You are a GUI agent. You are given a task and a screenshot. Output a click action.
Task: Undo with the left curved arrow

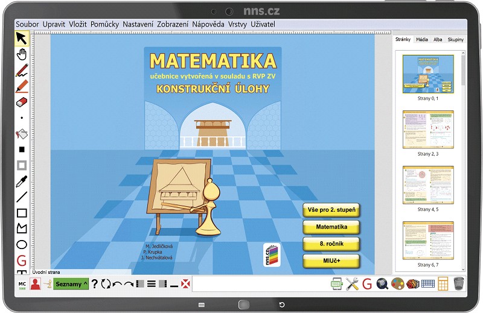pos(117,285)
